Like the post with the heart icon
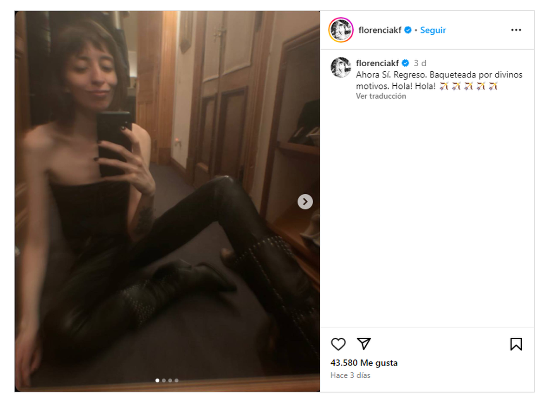Screen dimensions: 557x411 (338, 344)
